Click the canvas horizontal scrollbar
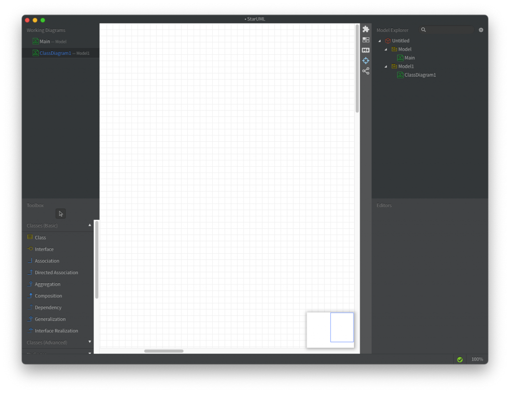510x393 pixels. point(163,351)
